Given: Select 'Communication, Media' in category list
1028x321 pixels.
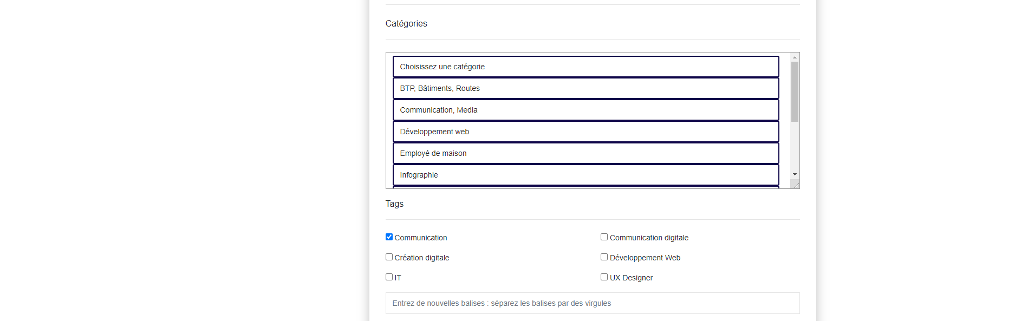Looking at the screenshot, I should tap(585, 110).
